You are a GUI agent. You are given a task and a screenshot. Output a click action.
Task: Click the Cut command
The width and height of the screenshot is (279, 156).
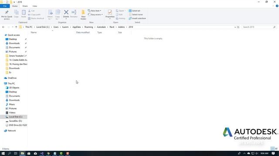click(31, 11)
